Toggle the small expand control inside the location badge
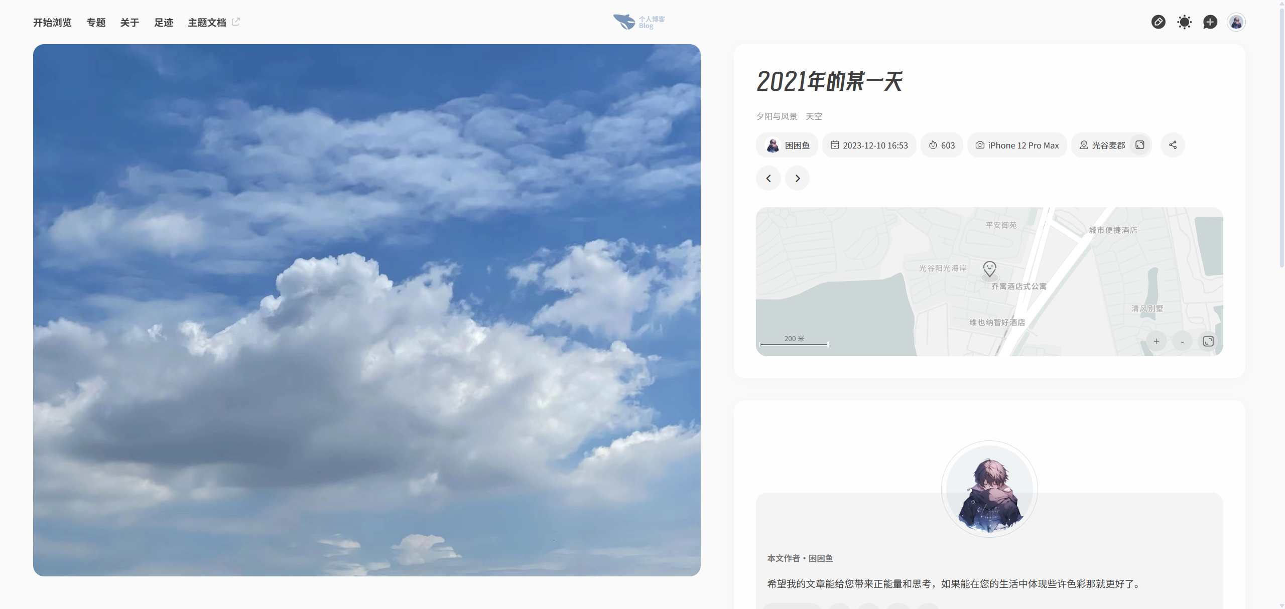 [1140, 144]
